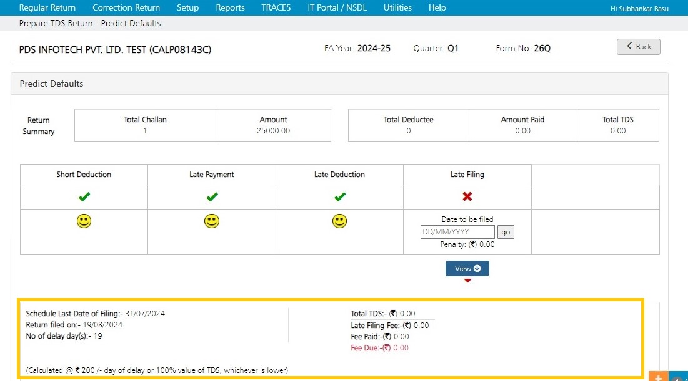The image size is (688, 381).
Task: Open the Hi Subhankar Basu user menu
Action: point(639,8)
